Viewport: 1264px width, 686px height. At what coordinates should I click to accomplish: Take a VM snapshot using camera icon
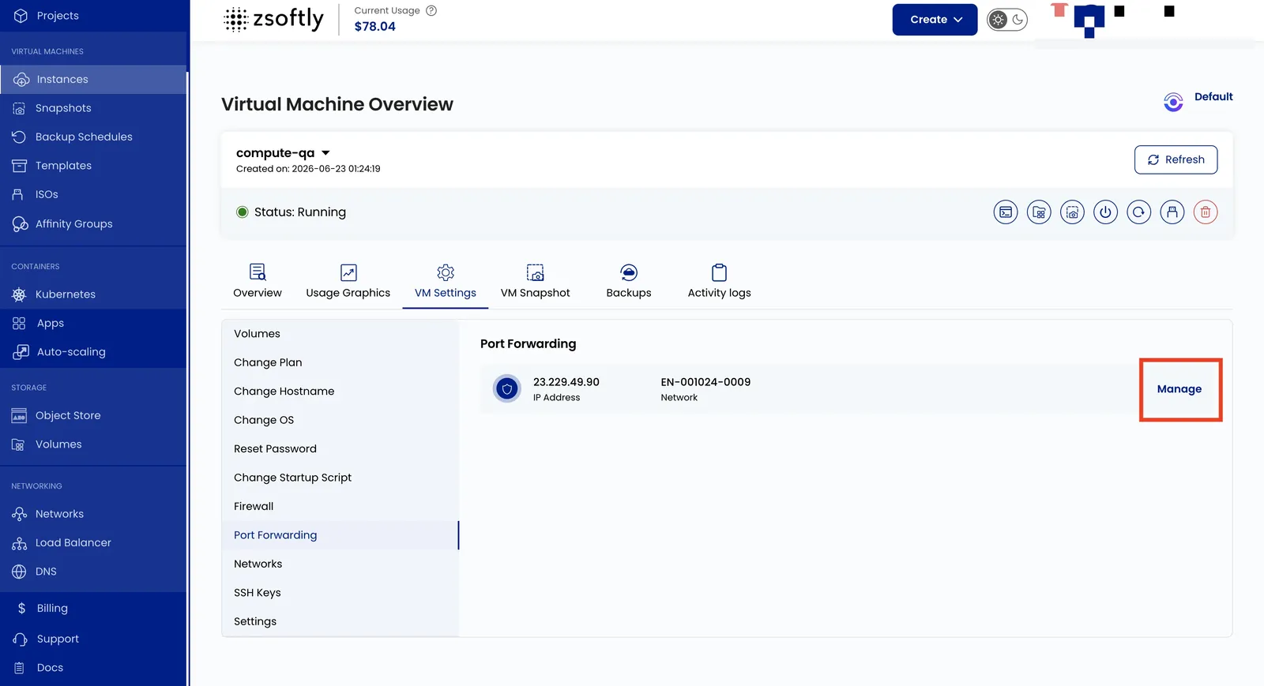[1072, 212]
